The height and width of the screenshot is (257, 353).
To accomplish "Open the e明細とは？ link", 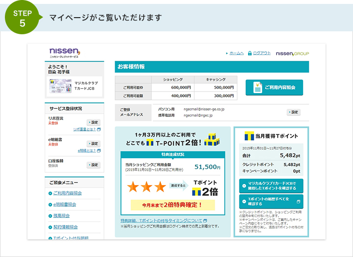I will click(87, 151).
